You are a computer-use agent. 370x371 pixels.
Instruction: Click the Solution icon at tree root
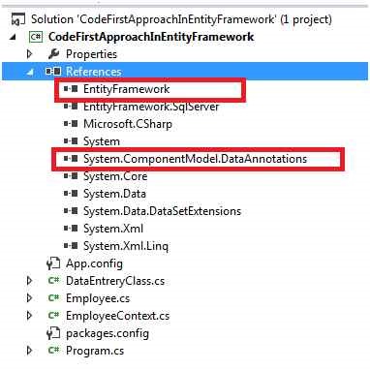pos(17,19)
